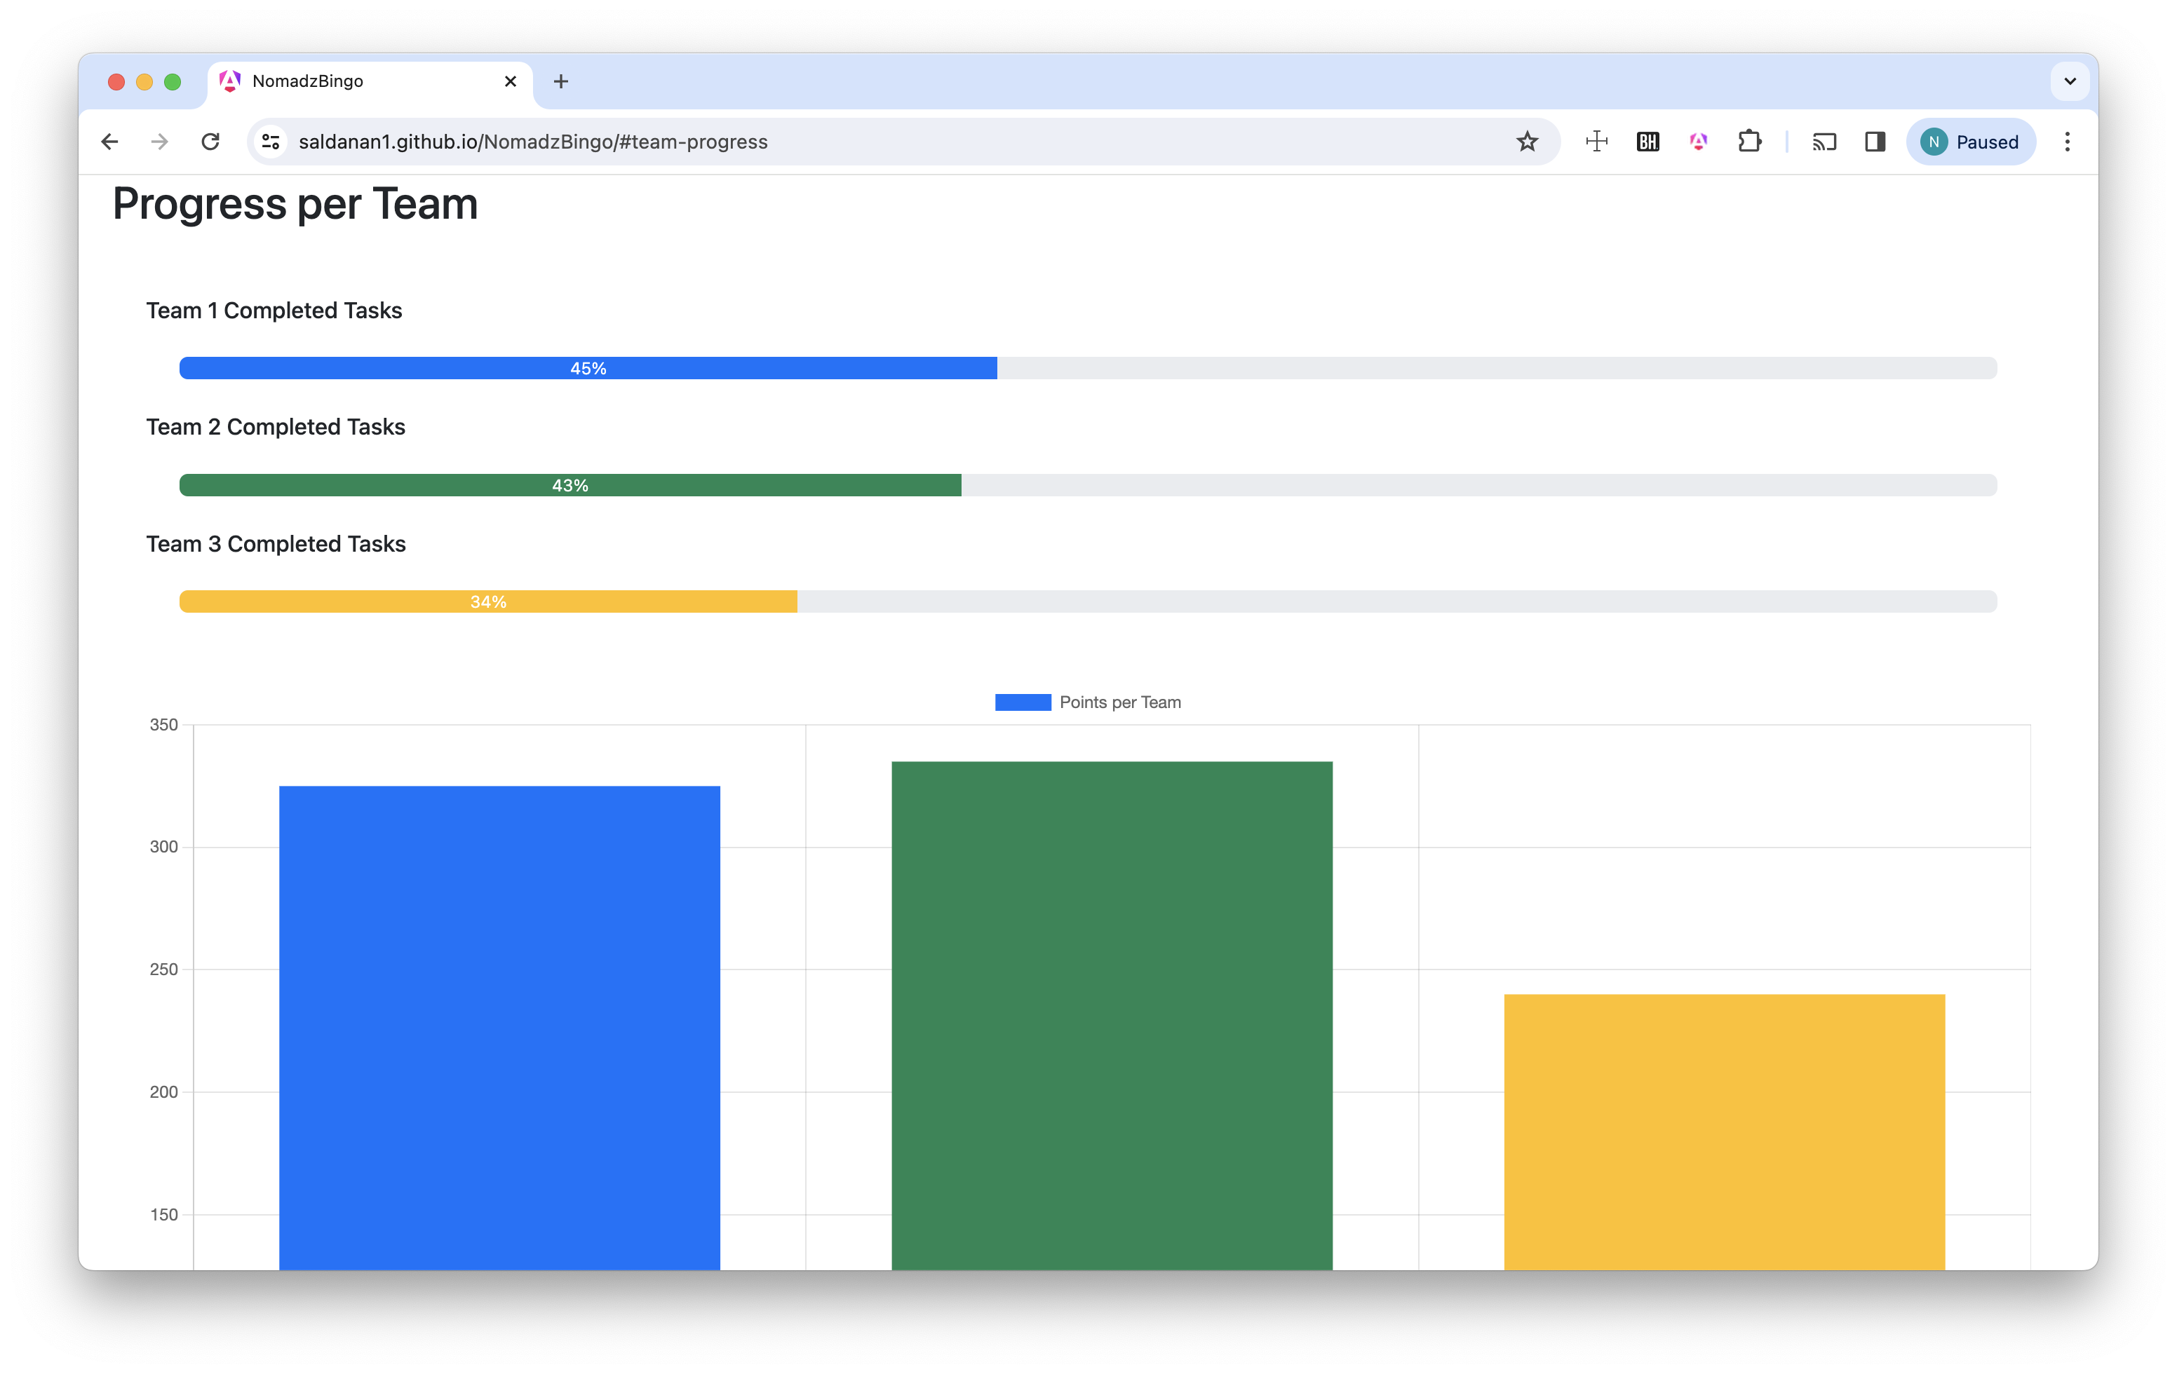Click the Angular DevTools extension icon
This screenshot has width=2177, height=1374.
[x=1699, y=142]
